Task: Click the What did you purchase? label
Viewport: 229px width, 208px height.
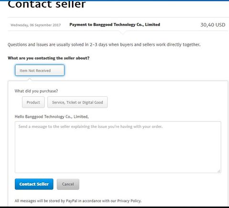Action: tap(36, 91)
